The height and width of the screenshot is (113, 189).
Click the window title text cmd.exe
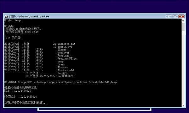click(x=29, y=16)
